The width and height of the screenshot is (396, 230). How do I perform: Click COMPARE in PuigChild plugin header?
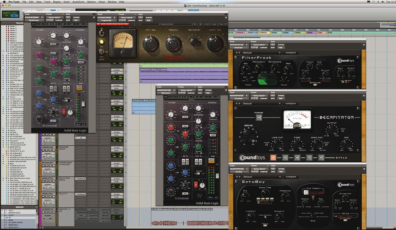click(131, 21)
